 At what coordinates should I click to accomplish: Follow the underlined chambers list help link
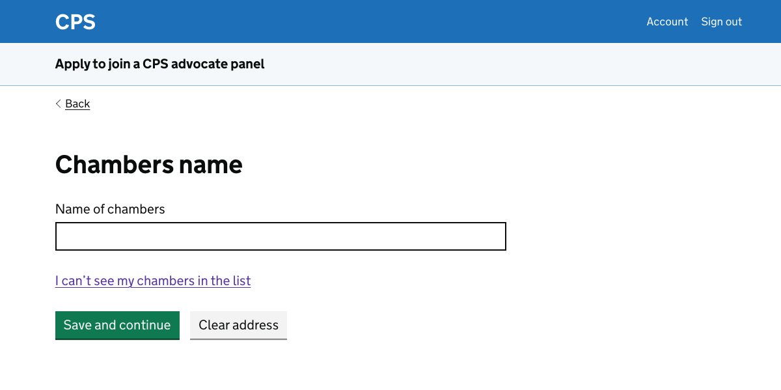[x=152, y=281]
